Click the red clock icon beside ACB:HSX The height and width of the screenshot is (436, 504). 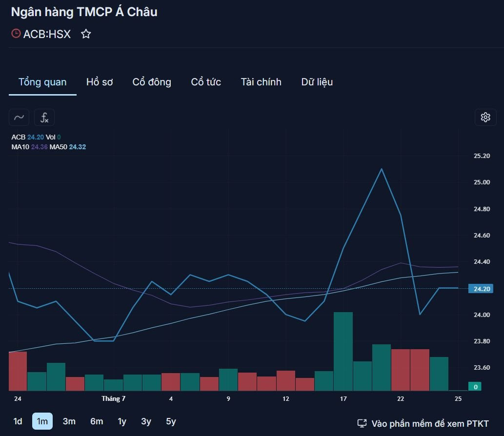coord(16,34)
